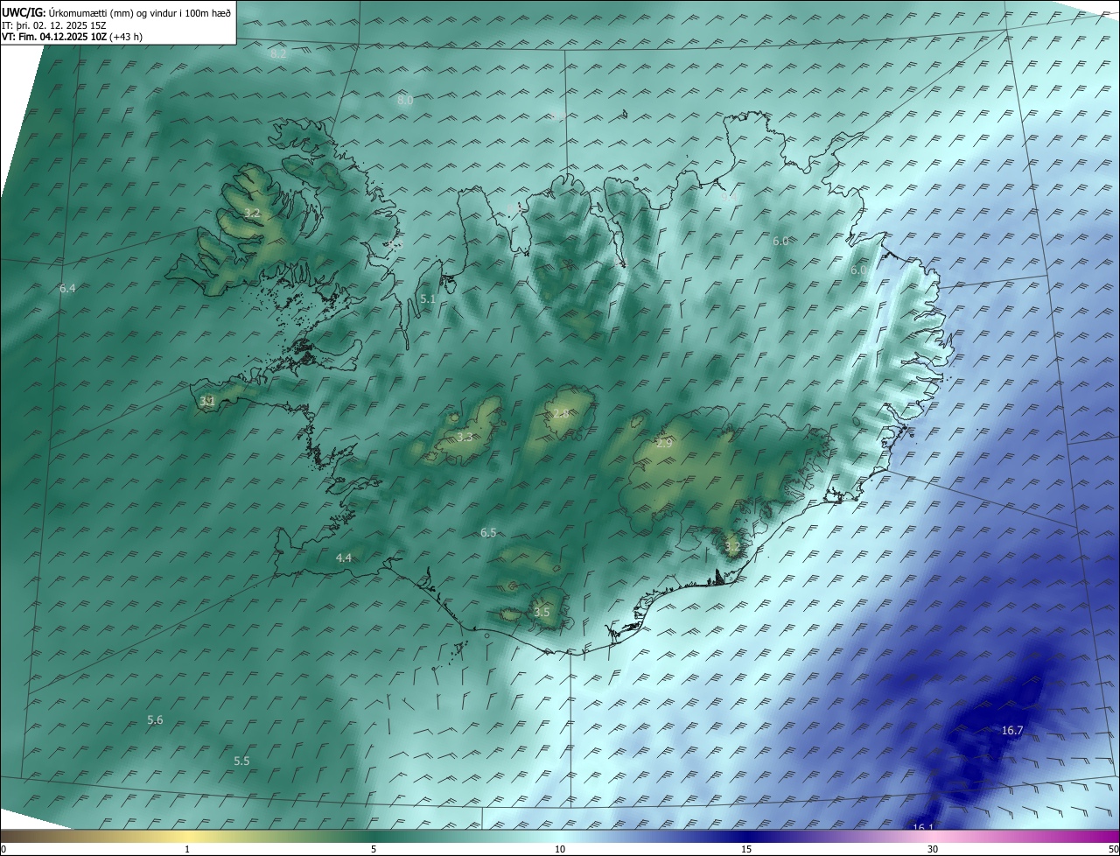Click the 3.1 value label on Snæfellsnes peninsula

pyautogui.click(x=207, y=402)
